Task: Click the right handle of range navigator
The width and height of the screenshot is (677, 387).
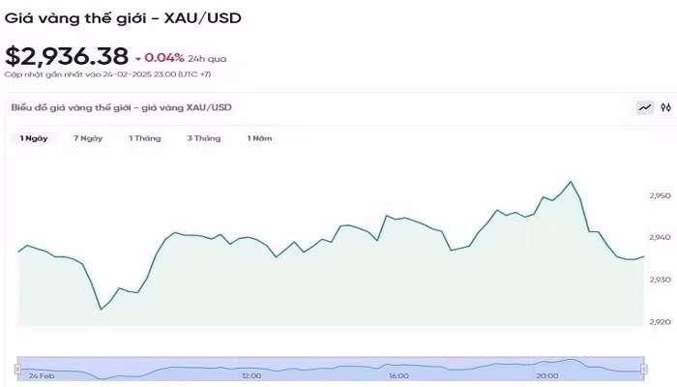Action: click(645, 367)
